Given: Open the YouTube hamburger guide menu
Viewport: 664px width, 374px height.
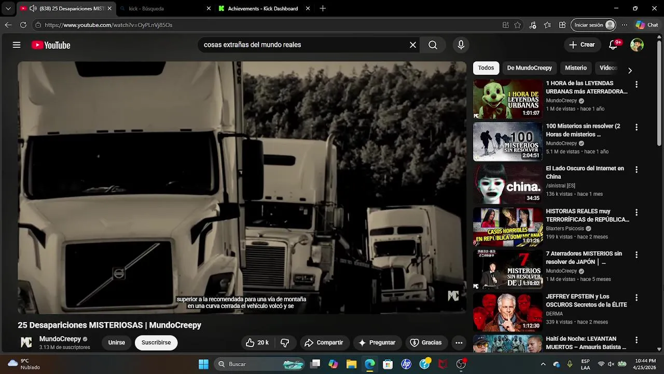Looking at the screenshot, I should (17, 45).
